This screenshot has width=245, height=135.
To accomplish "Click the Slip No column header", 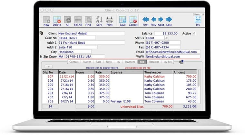I will (x=50, y=72).
